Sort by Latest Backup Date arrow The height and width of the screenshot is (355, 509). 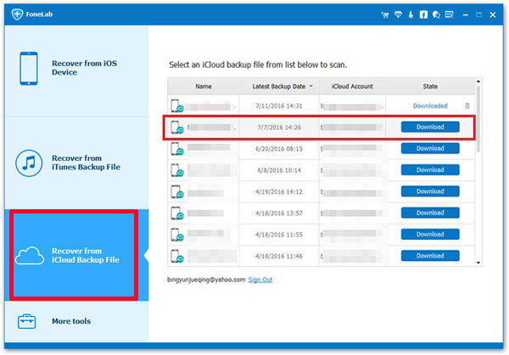coord(310,86)
